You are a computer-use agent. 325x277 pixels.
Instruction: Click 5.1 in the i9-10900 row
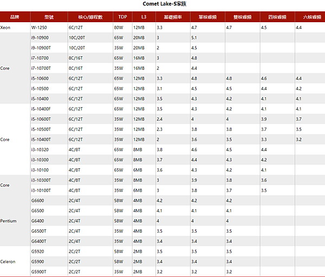click(194, 38)
